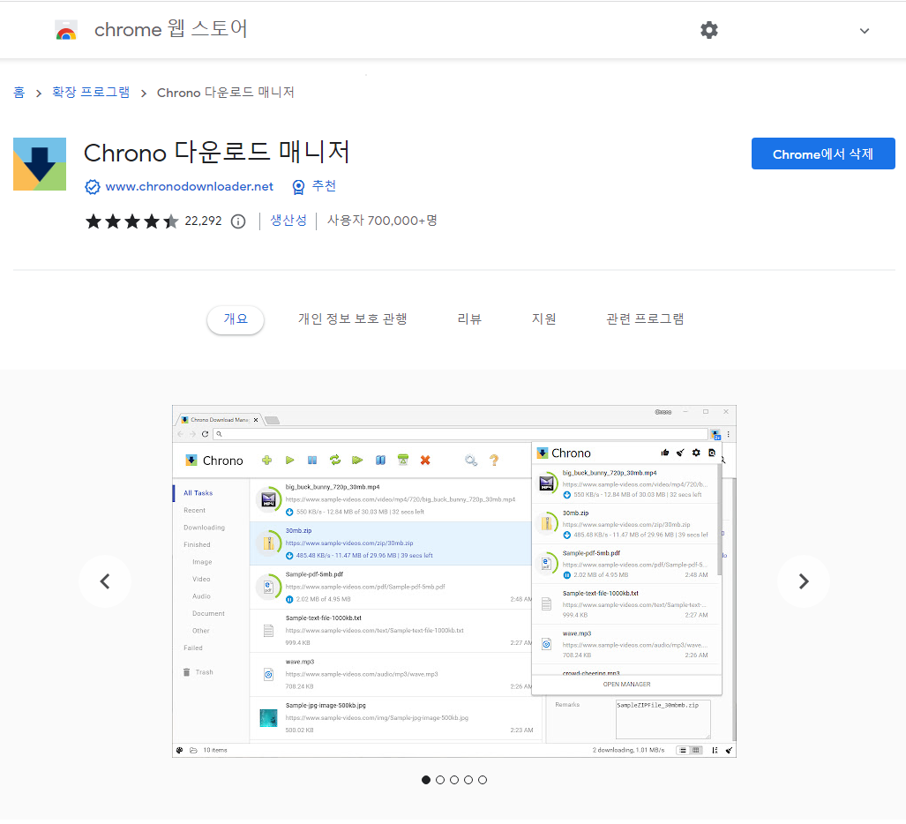Click the 사용자 700,000+명 text
Viewport: 906px width, 824px height.
[x=382, y=221]
